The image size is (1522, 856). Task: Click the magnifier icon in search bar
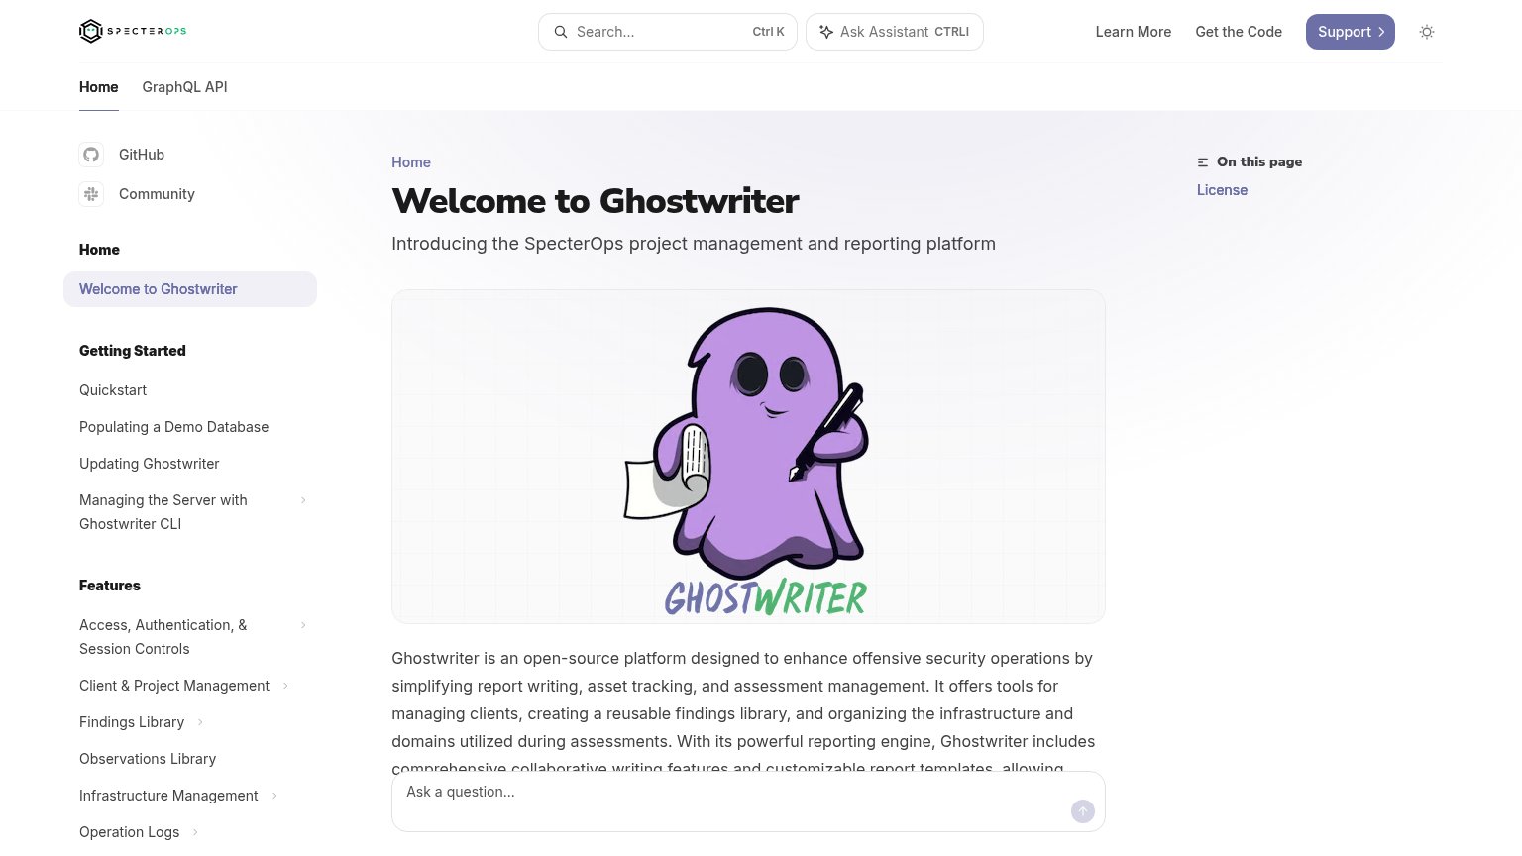pos(561,32)
